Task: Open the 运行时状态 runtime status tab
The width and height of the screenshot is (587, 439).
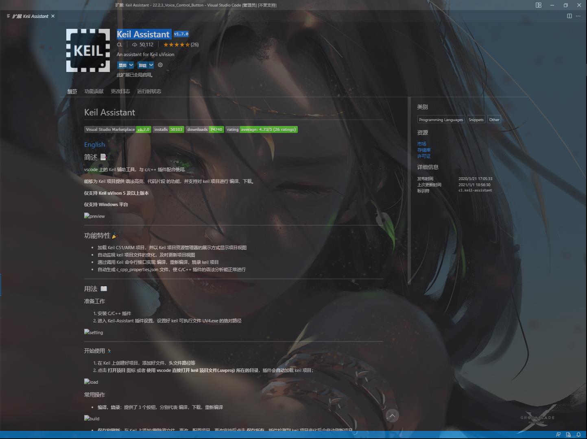Action: tap(149, 91)
